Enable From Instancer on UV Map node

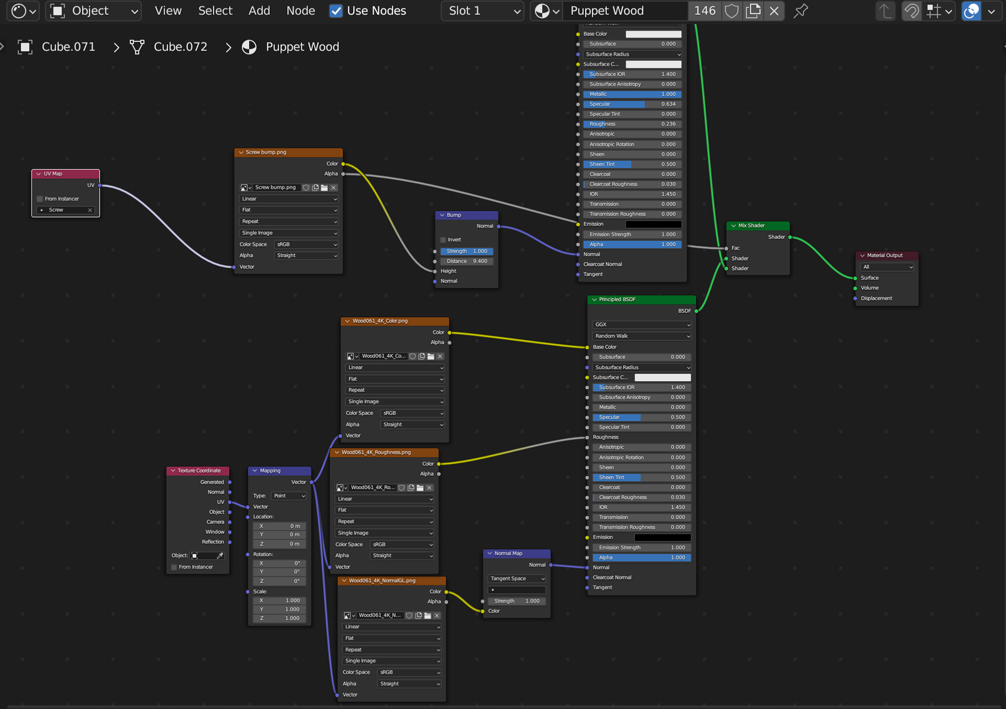[40, 199]
